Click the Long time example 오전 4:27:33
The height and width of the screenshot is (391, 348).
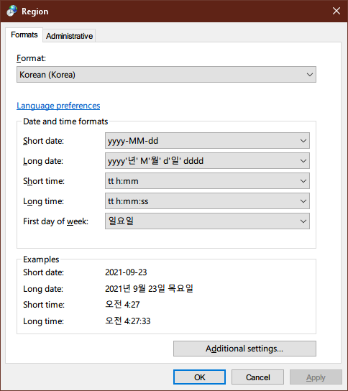[x=128, y=321]
